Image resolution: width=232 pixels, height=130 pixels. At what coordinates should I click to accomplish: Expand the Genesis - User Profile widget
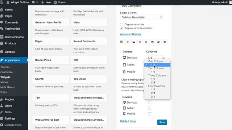click(51, 22)
